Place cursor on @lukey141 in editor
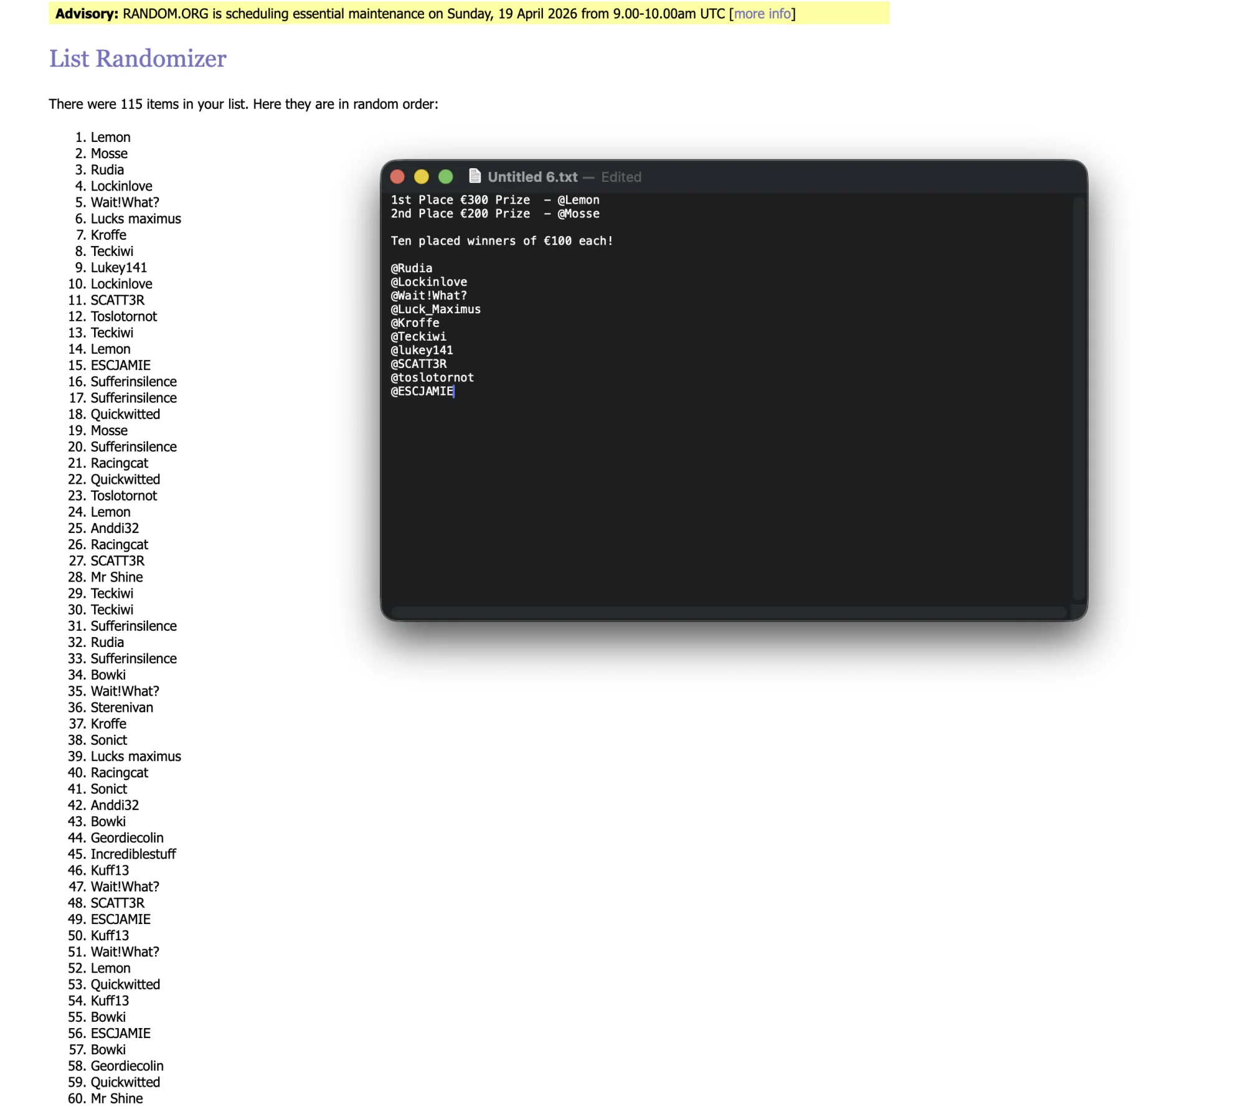This screenshot has height=1109, width=1233. (x=422, y=351)
